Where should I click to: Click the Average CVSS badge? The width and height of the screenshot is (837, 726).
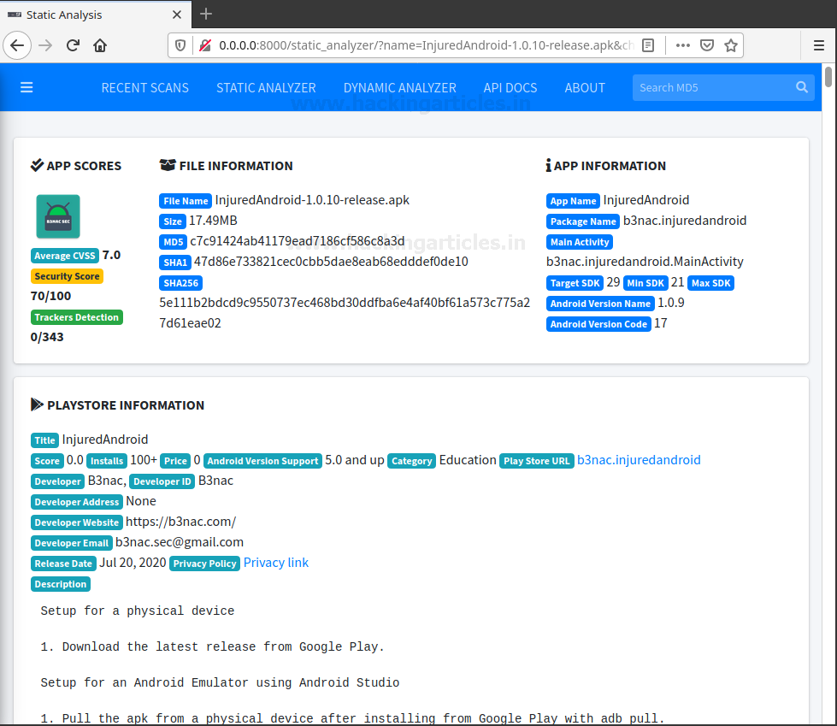pyautogui.click(x=65, y=256)
